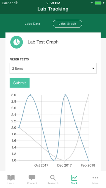Tap the location arrow status icon
Image resolution: width=106 pixels, height=188 pixels.
tap(92, 3)
